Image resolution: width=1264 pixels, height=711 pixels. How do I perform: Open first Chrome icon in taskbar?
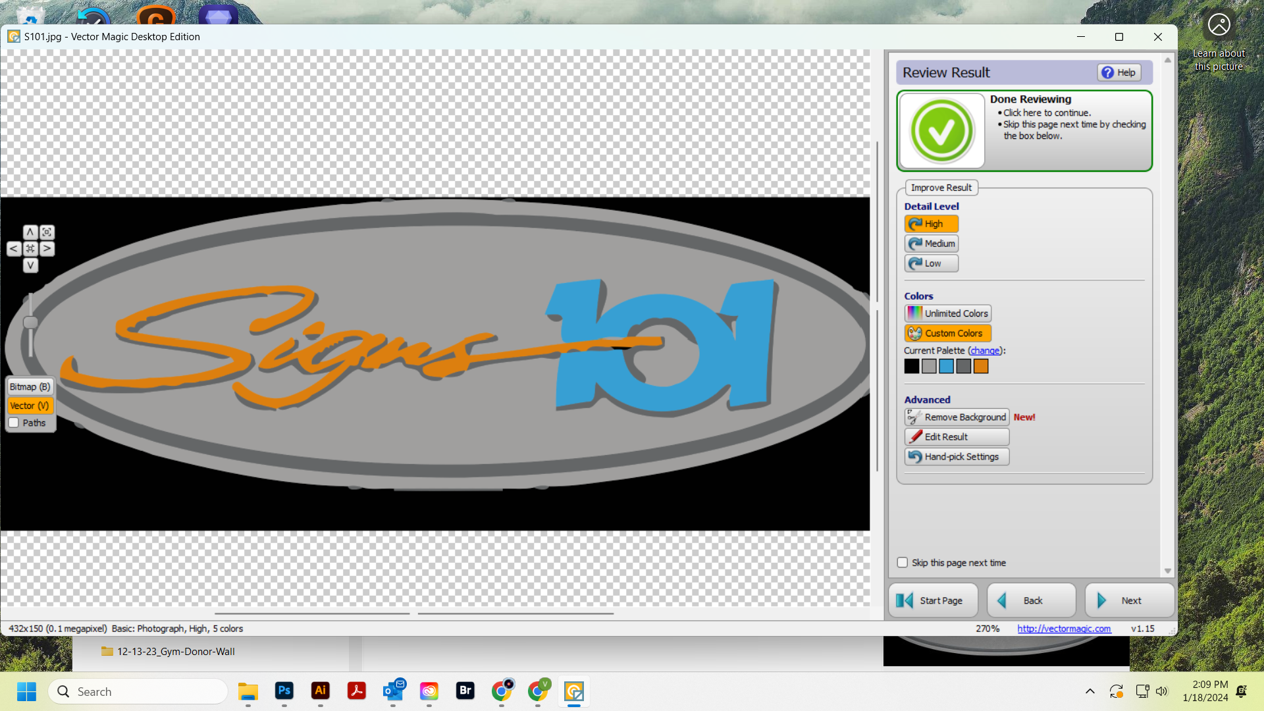(502, 691)
